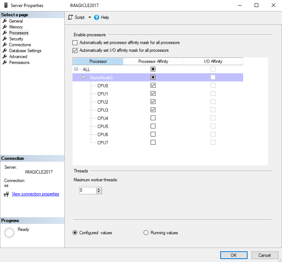Click the connection properties icon
This screenshot has width=282, height=262.
click(6, 194)
